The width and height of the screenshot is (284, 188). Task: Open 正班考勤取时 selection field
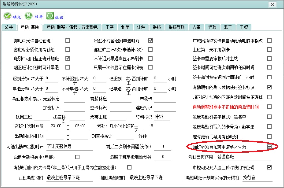[x=66, y=178]
